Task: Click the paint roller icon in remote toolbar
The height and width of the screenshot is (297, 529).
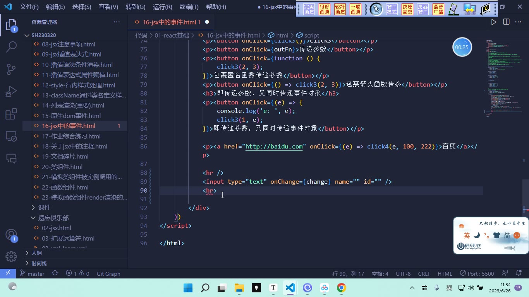Action: point(453,9)
